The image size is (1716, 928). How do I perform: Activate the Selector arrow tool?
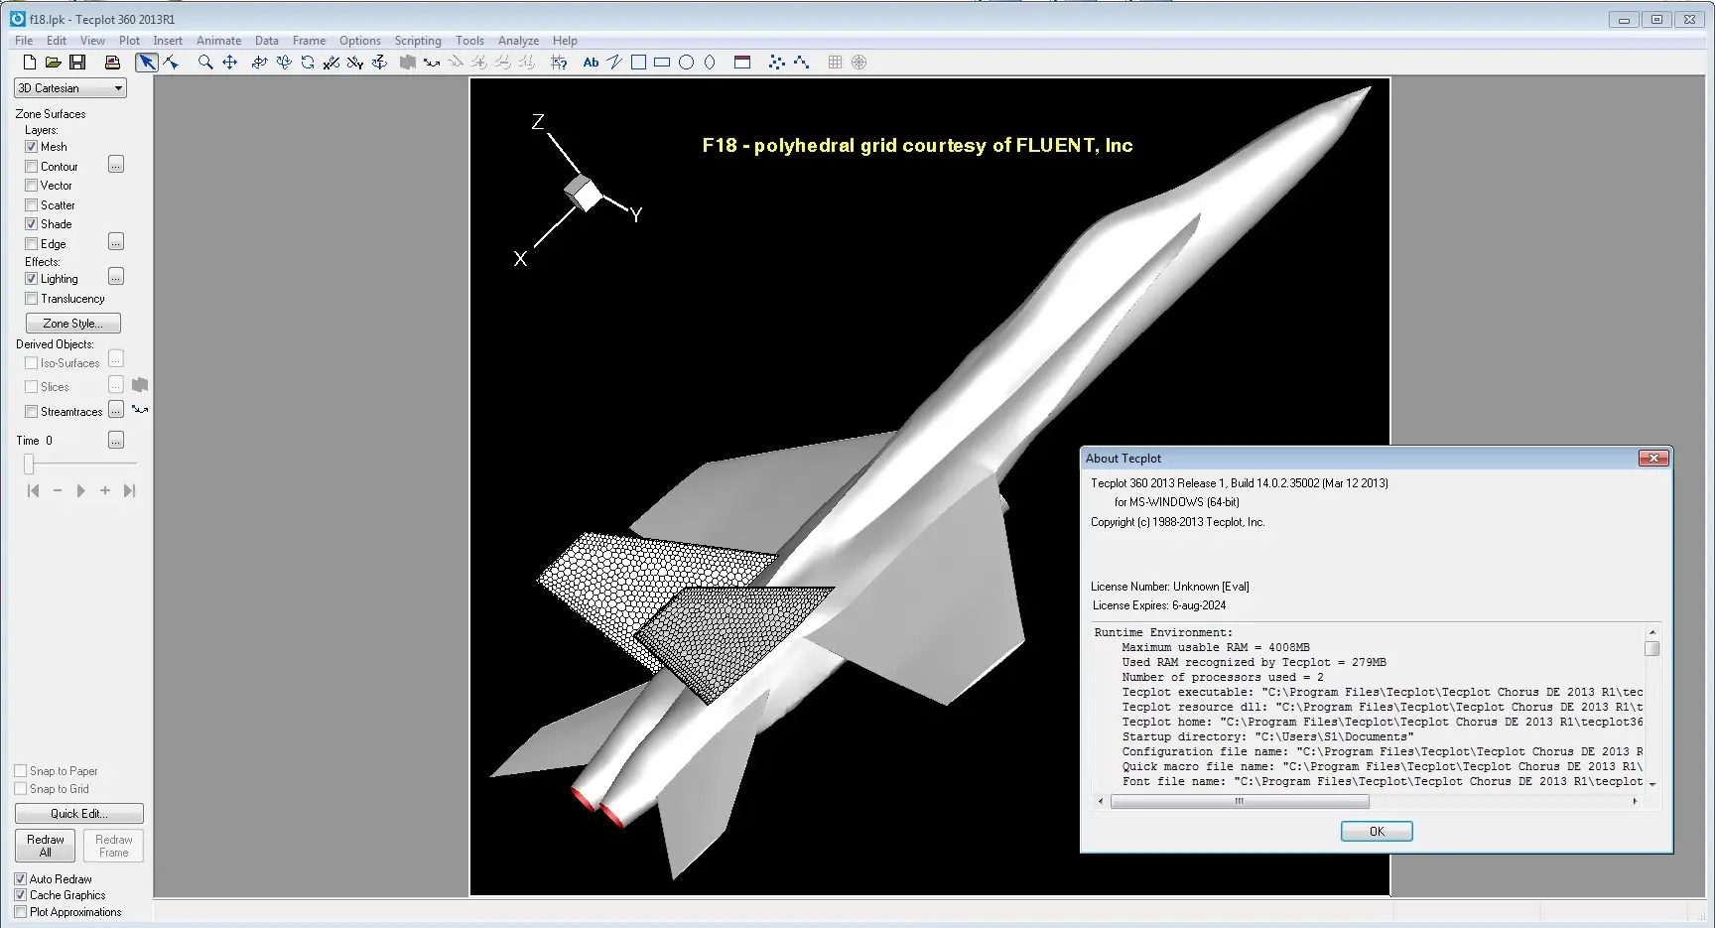[147, 62]
